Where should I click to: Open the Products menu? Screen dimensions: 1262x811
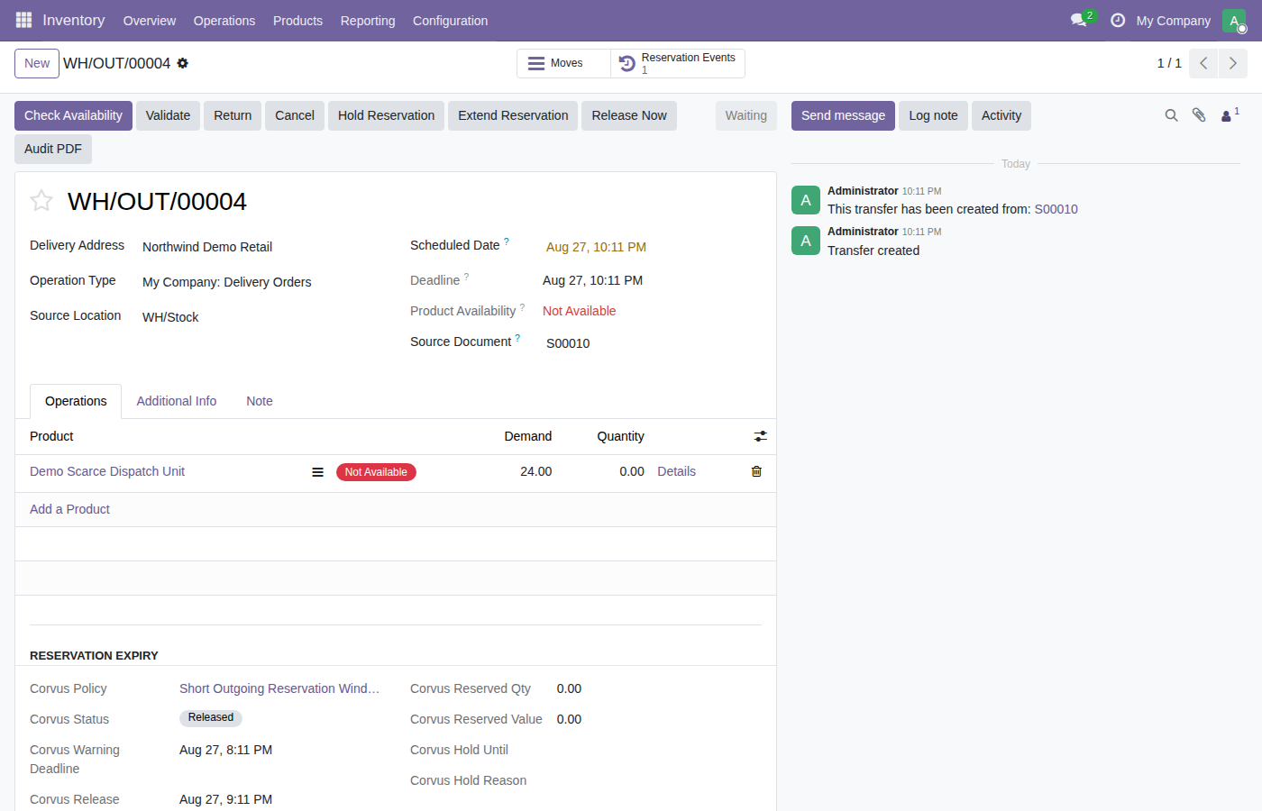[297, 21]
